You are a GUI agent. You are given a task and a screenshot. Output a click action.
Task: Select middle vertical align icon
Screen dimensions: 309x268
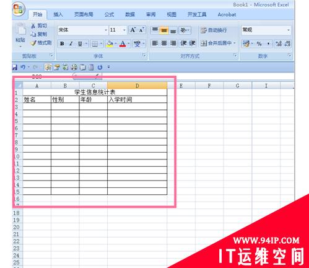pos(164,30)
